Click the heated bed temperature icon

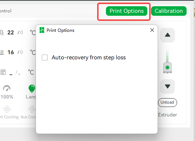pos(2,52)
